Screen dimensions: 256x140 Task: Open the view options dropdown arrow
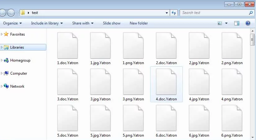pos(226,23)
